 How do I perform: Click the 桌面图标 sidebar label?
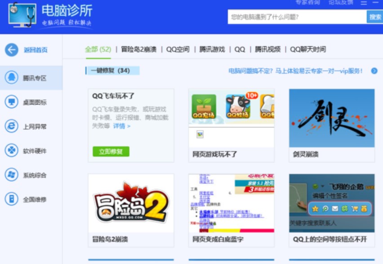35,102
